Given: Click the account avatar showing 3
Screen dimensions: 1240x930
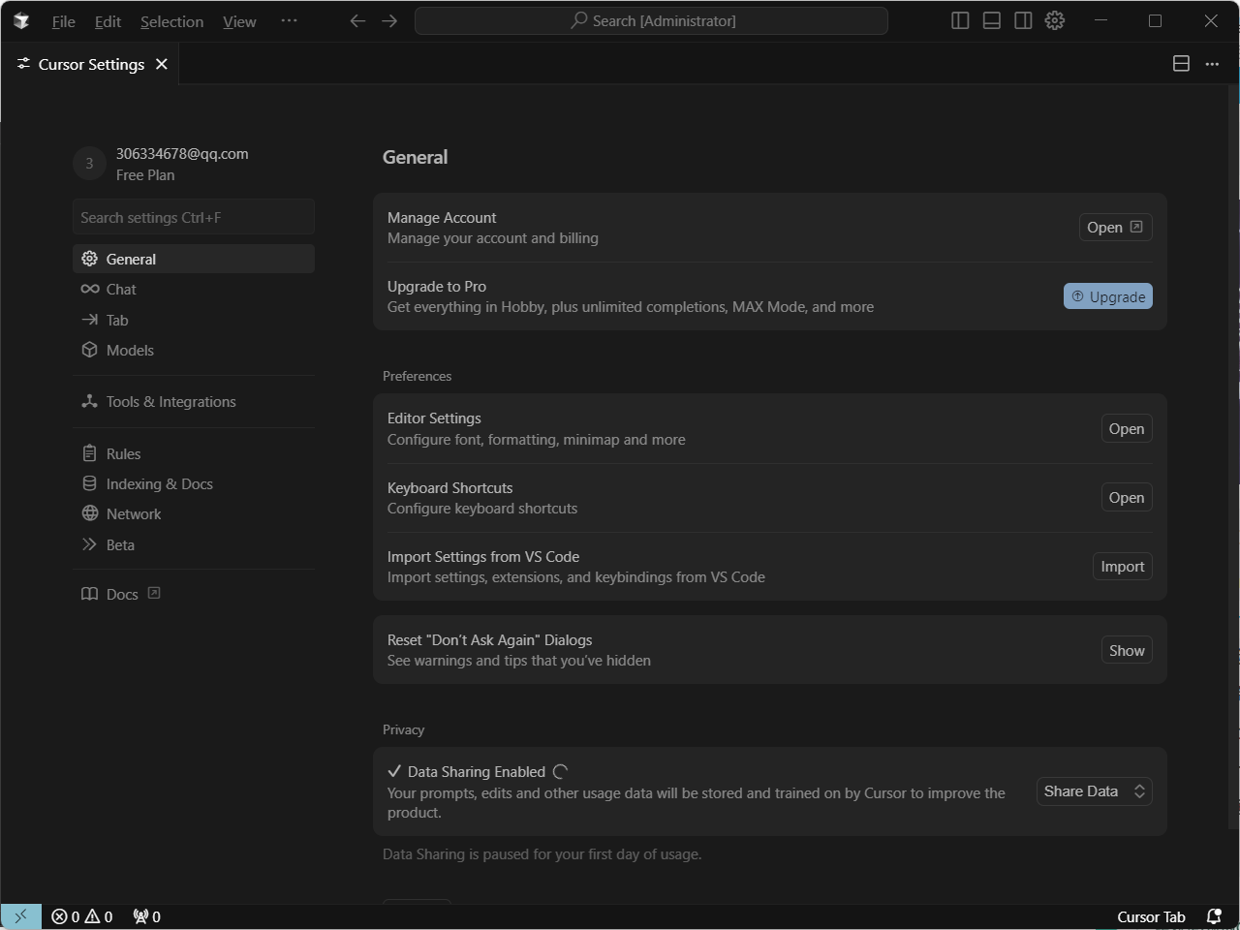Looking at the screenshot, I should pyautogui.click(x=89, y=164).
